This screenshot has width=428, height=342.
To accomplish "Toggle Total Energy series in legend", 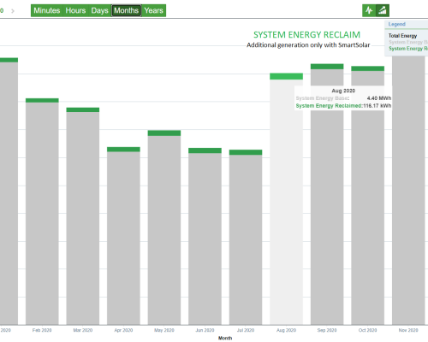I will tap(402, 36).
